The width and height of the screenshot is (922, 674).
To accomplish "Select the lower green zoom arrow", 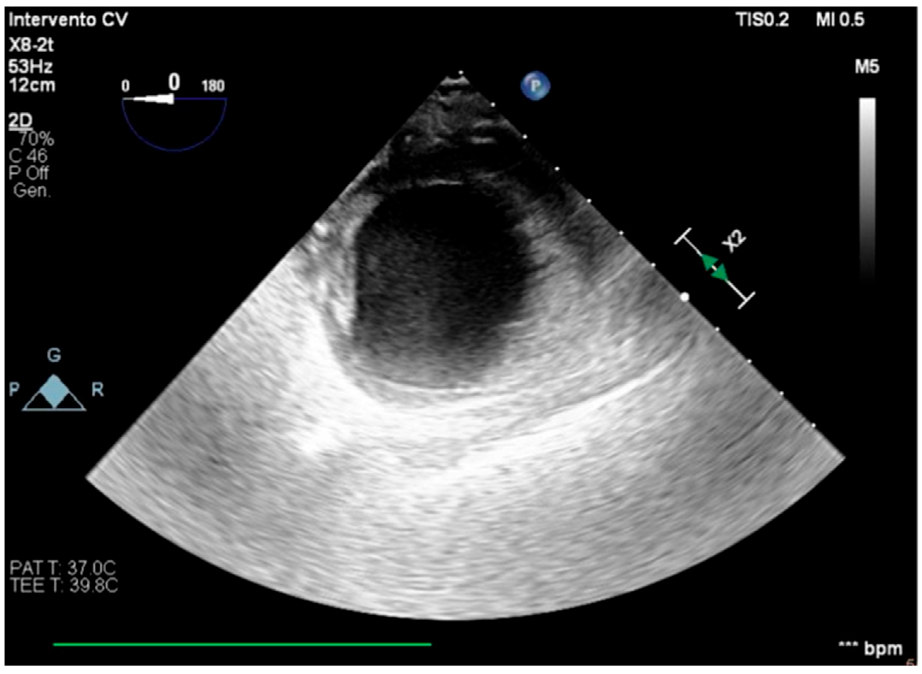I will [x=721, y=274].
